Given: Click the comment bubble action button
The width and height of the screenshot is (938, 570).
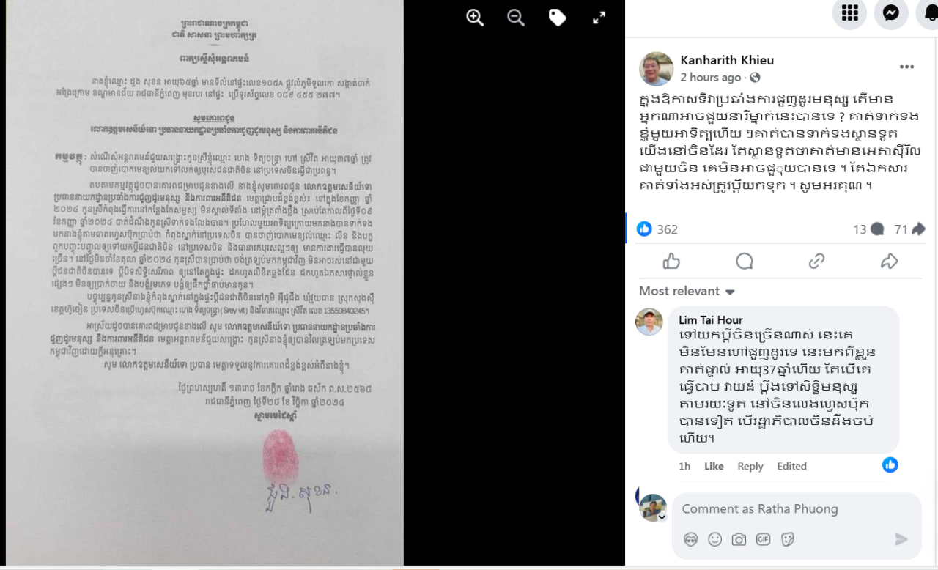Looking at the screenshot, I should pos(745,262).
